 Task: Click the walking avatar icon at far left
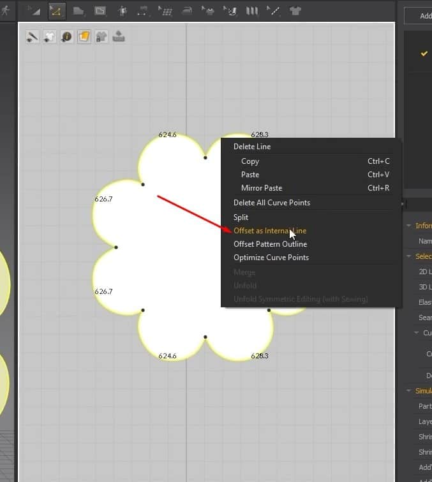[x=5, y=10]
